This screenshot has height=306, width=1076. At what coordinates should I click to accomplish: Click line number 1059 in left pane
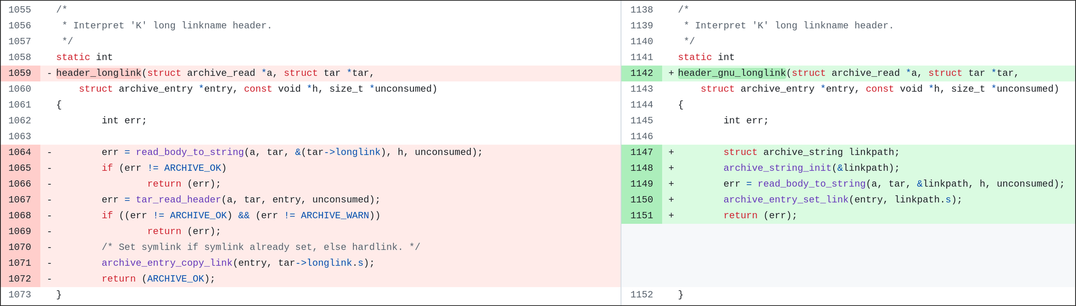20,73
